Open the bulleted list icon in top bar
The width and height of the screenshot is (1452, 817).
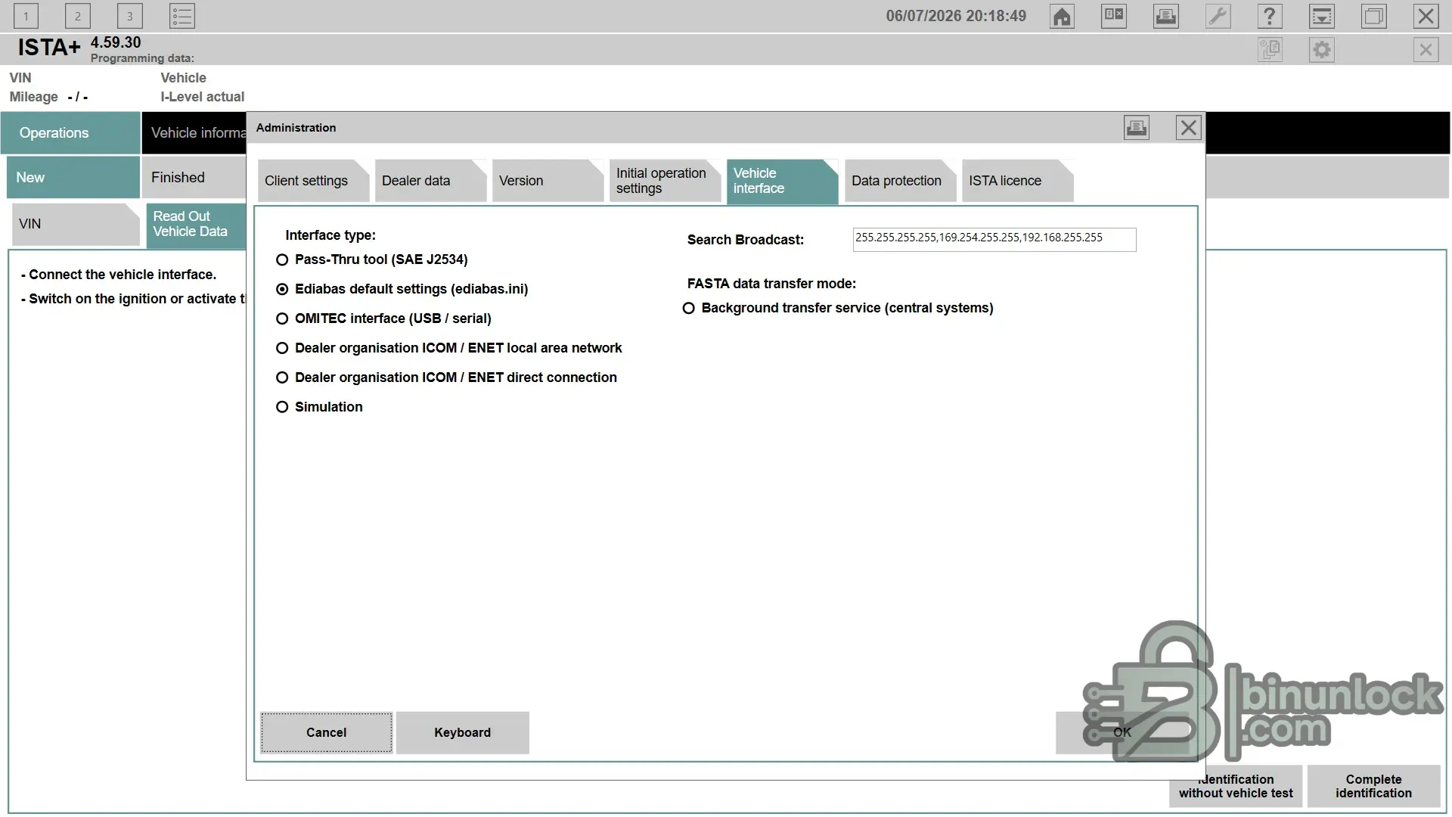(x=182, y=16)
